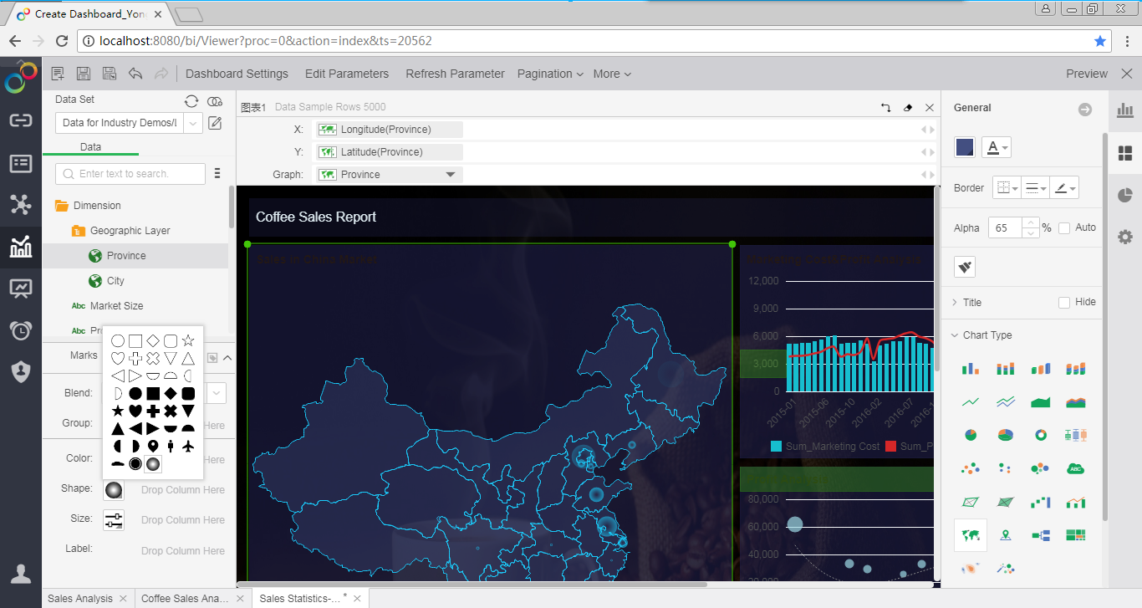The image size is (1142, 608).
Task: Open the Pagination dropdown menu
Action: [x=550, y=74]
